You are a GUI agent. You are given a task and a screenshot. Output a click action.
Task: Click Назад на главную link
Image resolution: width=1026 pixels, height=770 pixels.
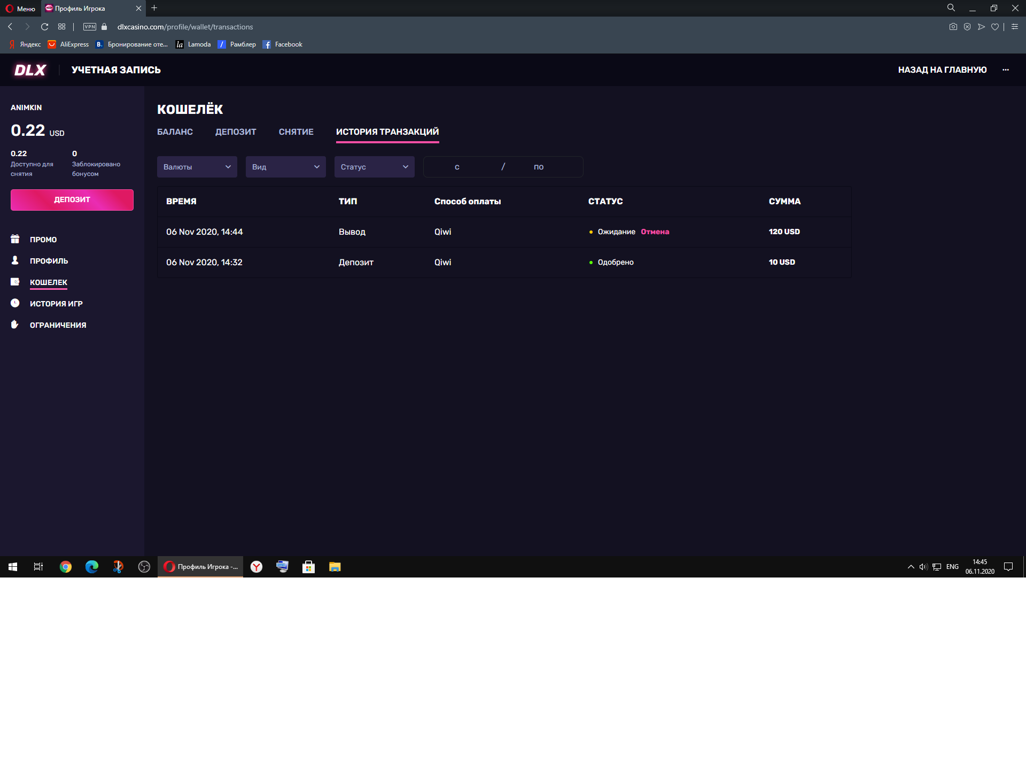[x=942, y=70]
